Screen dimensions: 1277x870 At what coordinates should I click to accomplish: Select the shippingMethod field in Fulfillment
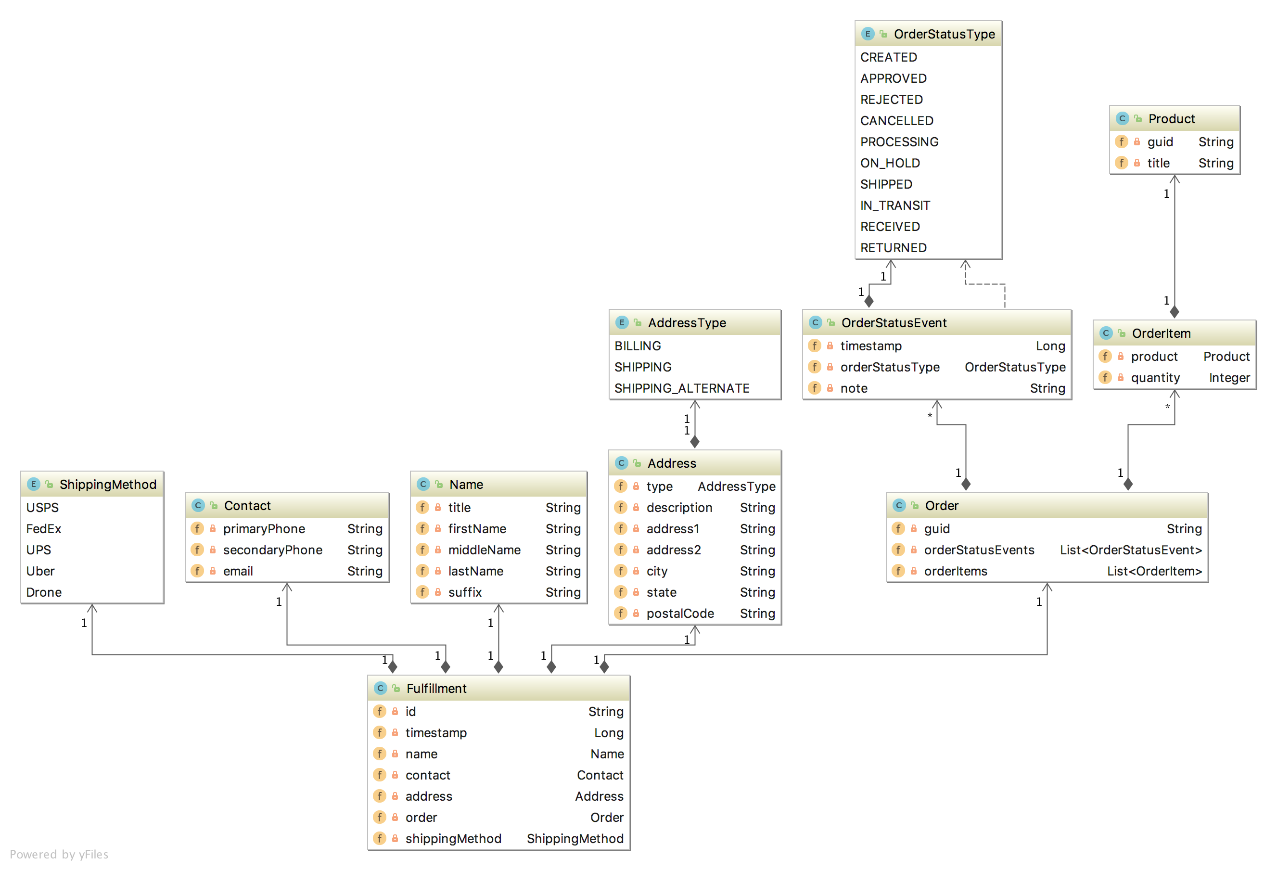pyautogui.click(x=453, y=839)
